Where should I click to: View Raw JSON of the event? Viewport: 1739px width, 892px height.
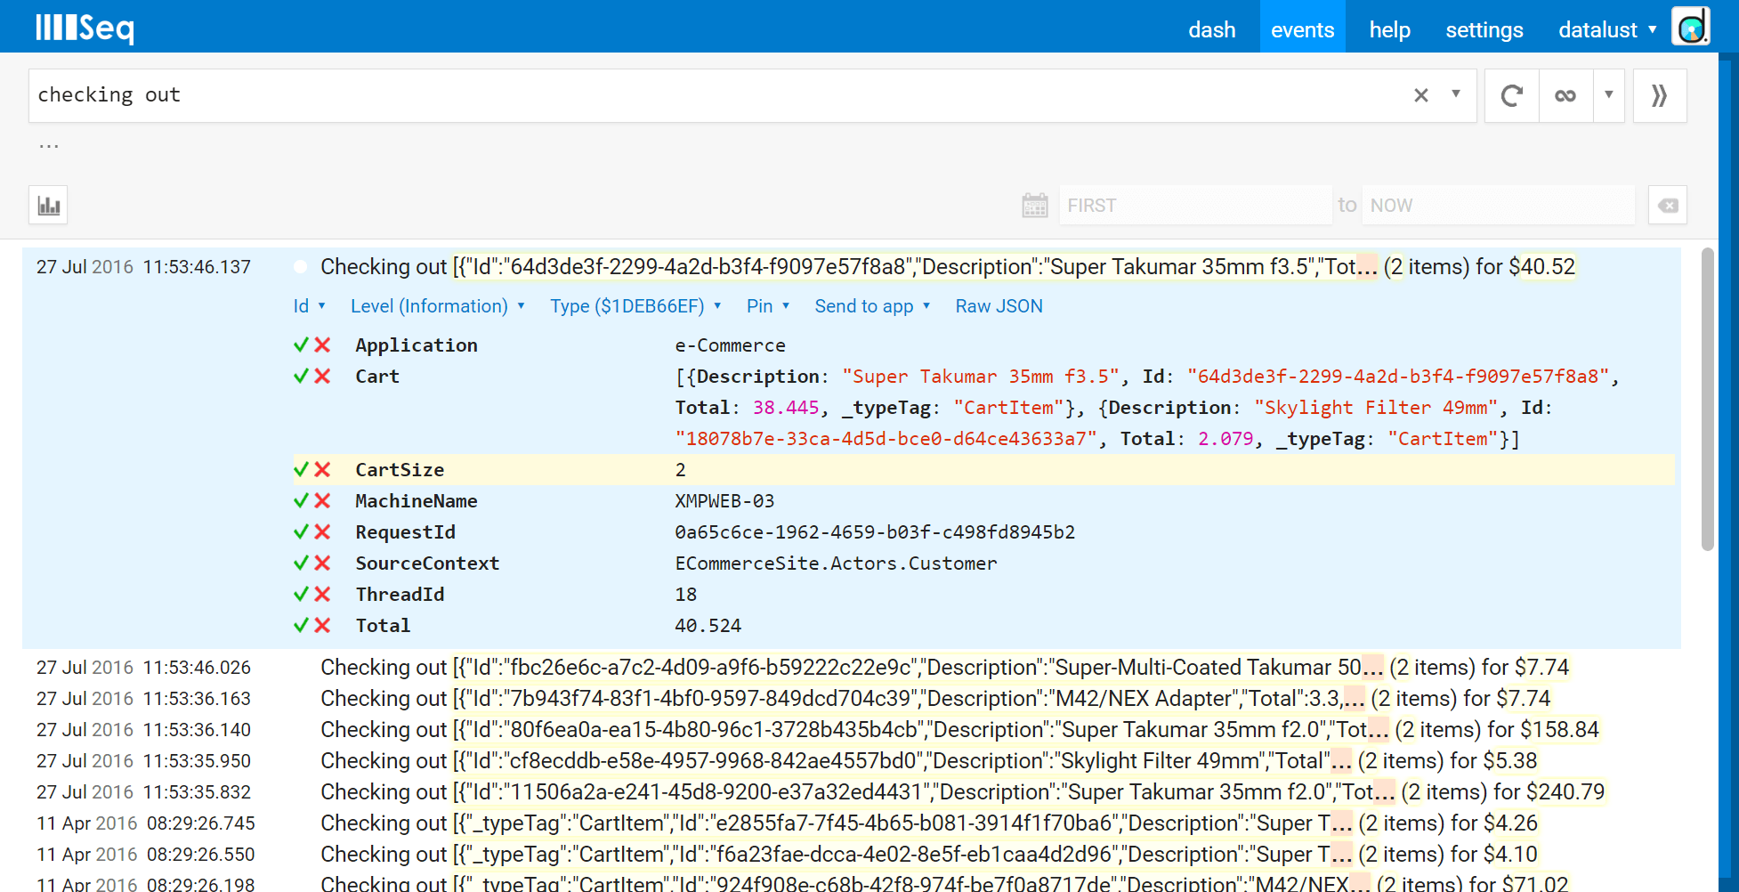coord(999,306)
